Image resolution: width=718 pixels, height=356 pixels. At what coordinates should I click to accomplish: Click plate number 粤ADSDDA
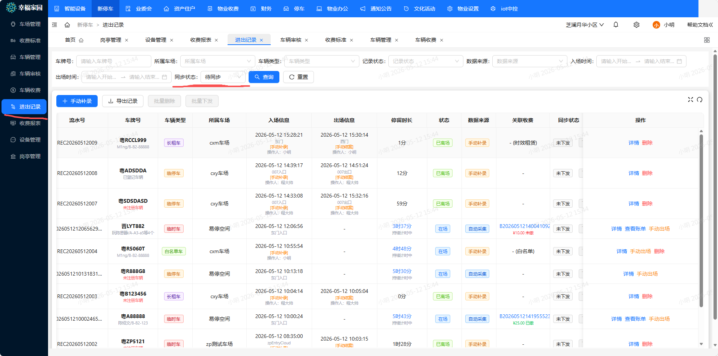pos(133,170)
